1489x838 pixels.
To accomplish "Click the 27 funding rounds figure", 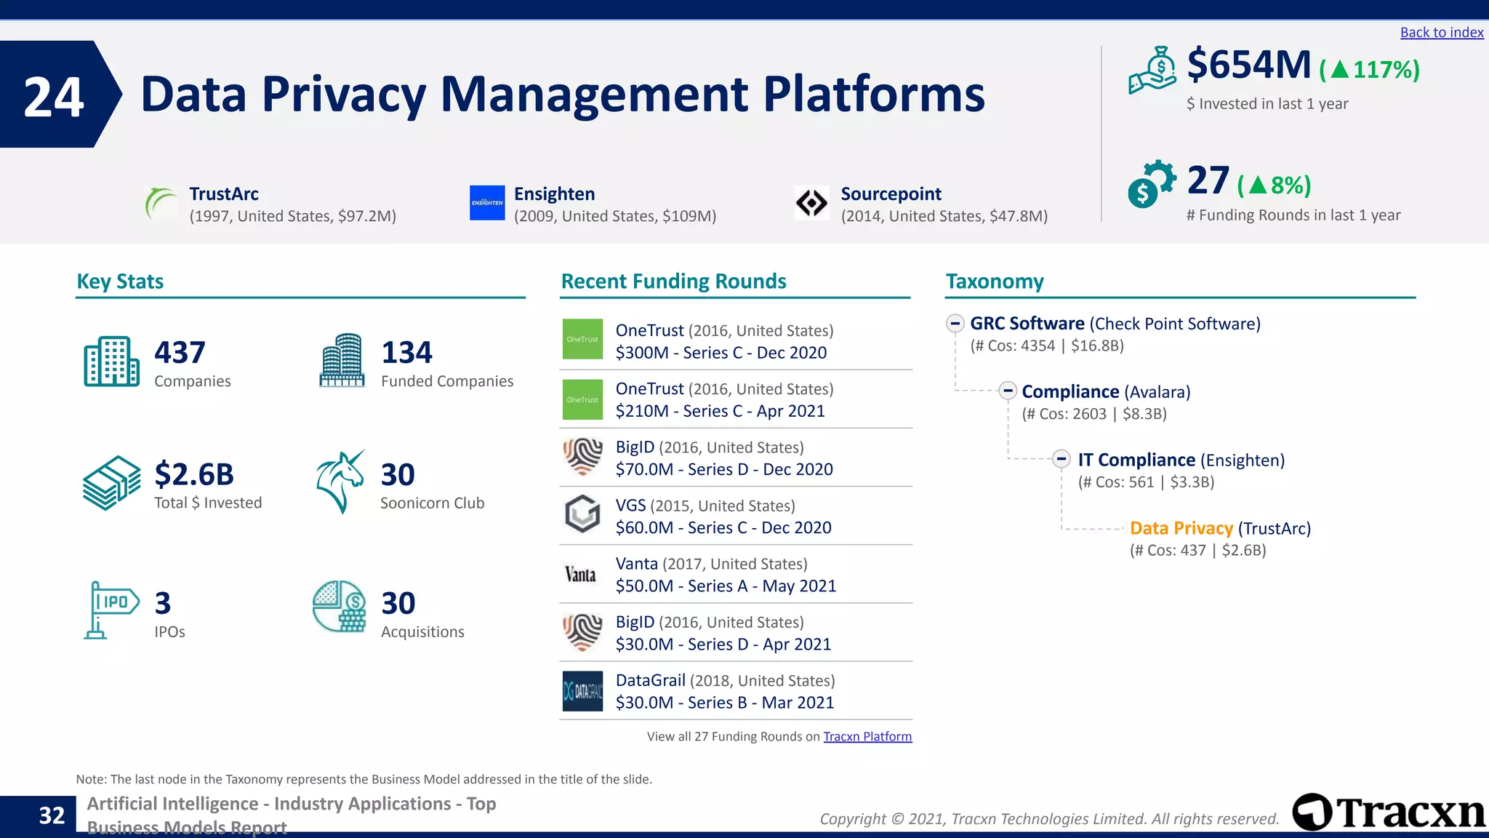I will coord(1208,180).
